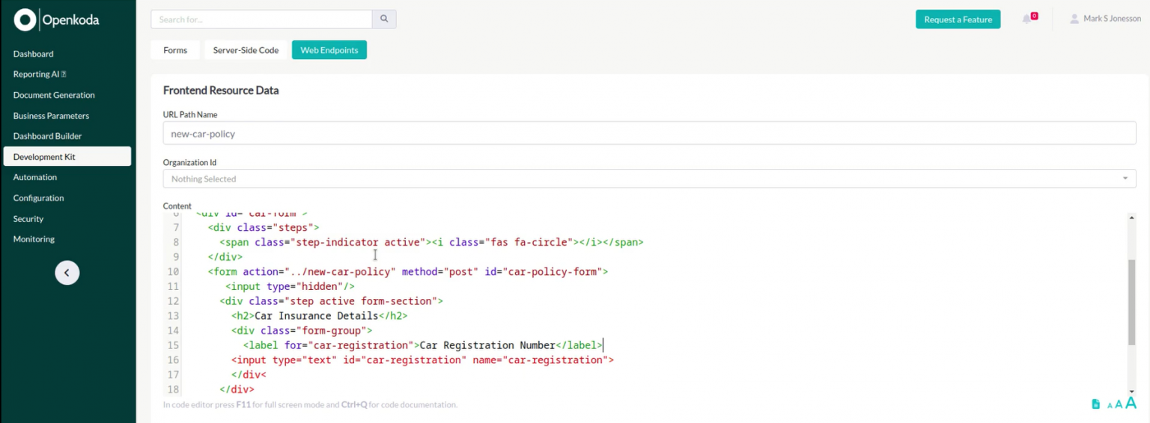Click the search magnifier button
The image size is (1150, 423).
click(x=384, y=19)
